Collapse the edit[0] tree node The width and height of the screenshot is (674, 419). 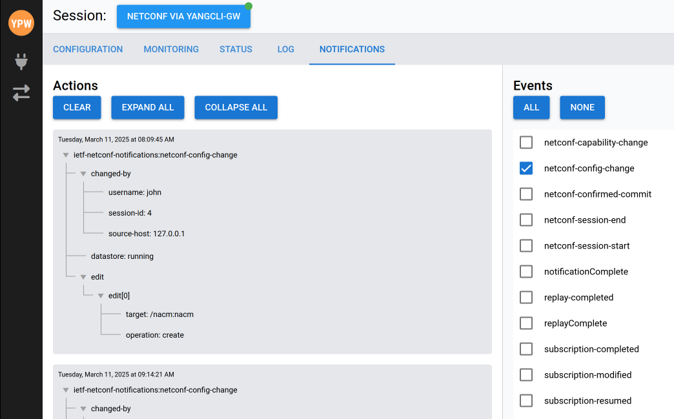[101, 296]
